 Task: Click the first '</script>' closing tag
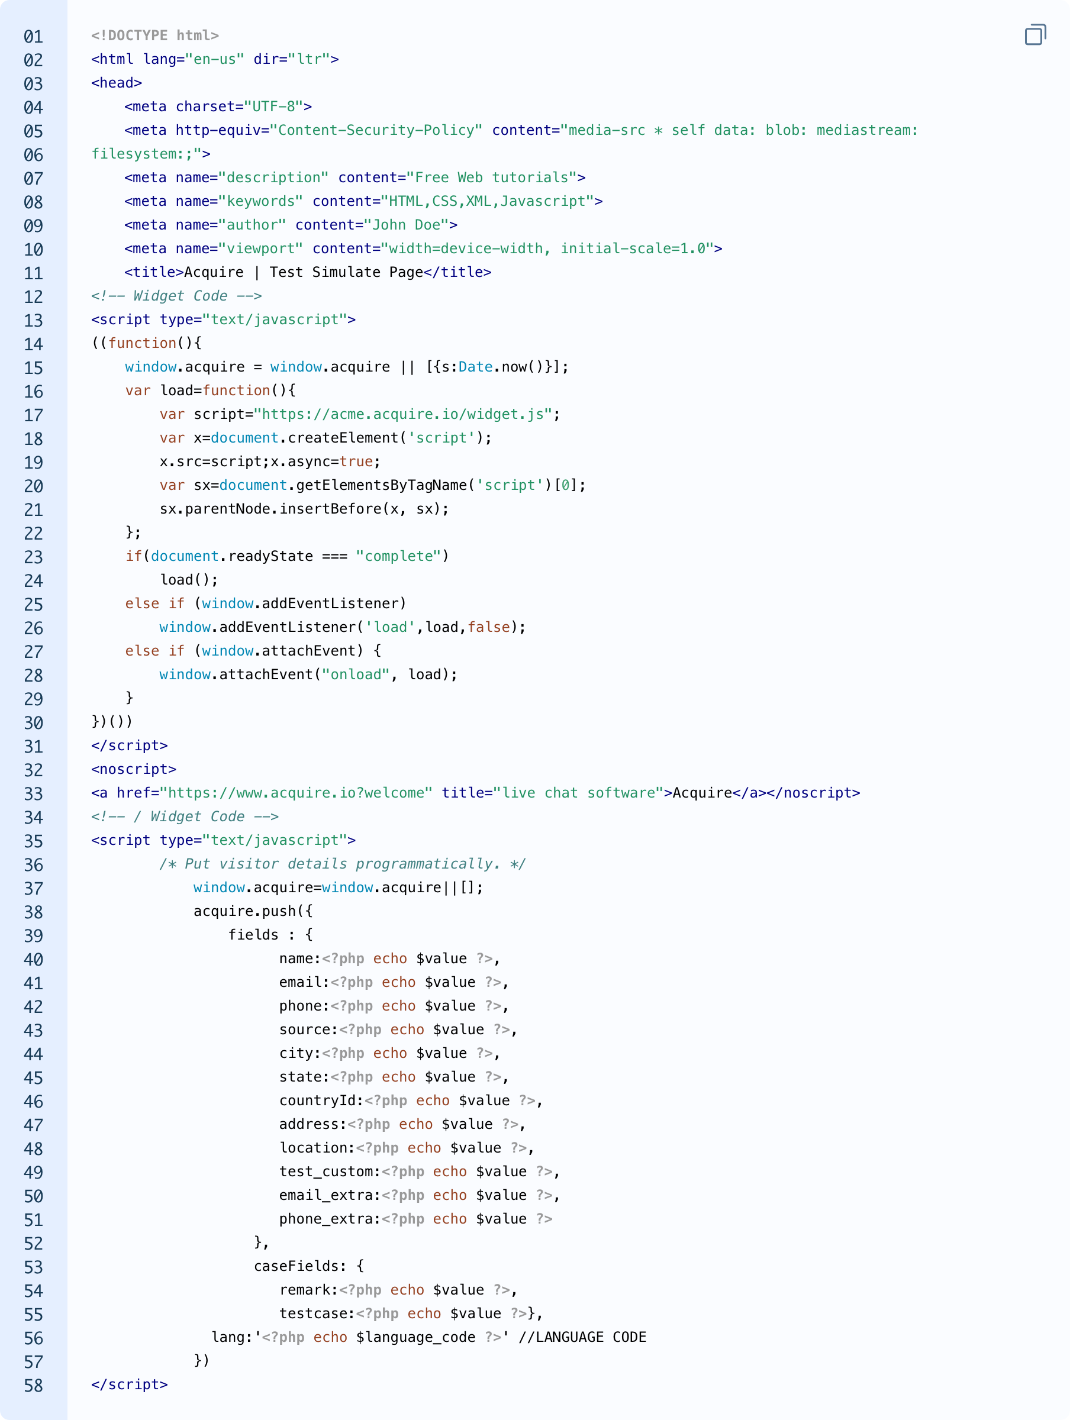[x=129, y=746]
